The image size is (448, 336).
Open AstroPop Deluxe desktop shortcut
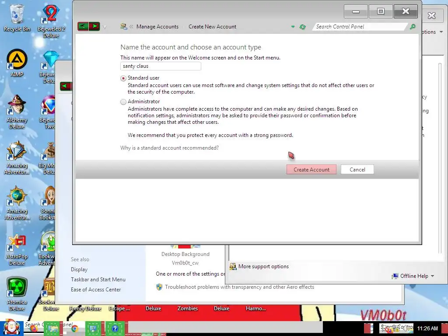pyautogui.click(x=17, y=248)
